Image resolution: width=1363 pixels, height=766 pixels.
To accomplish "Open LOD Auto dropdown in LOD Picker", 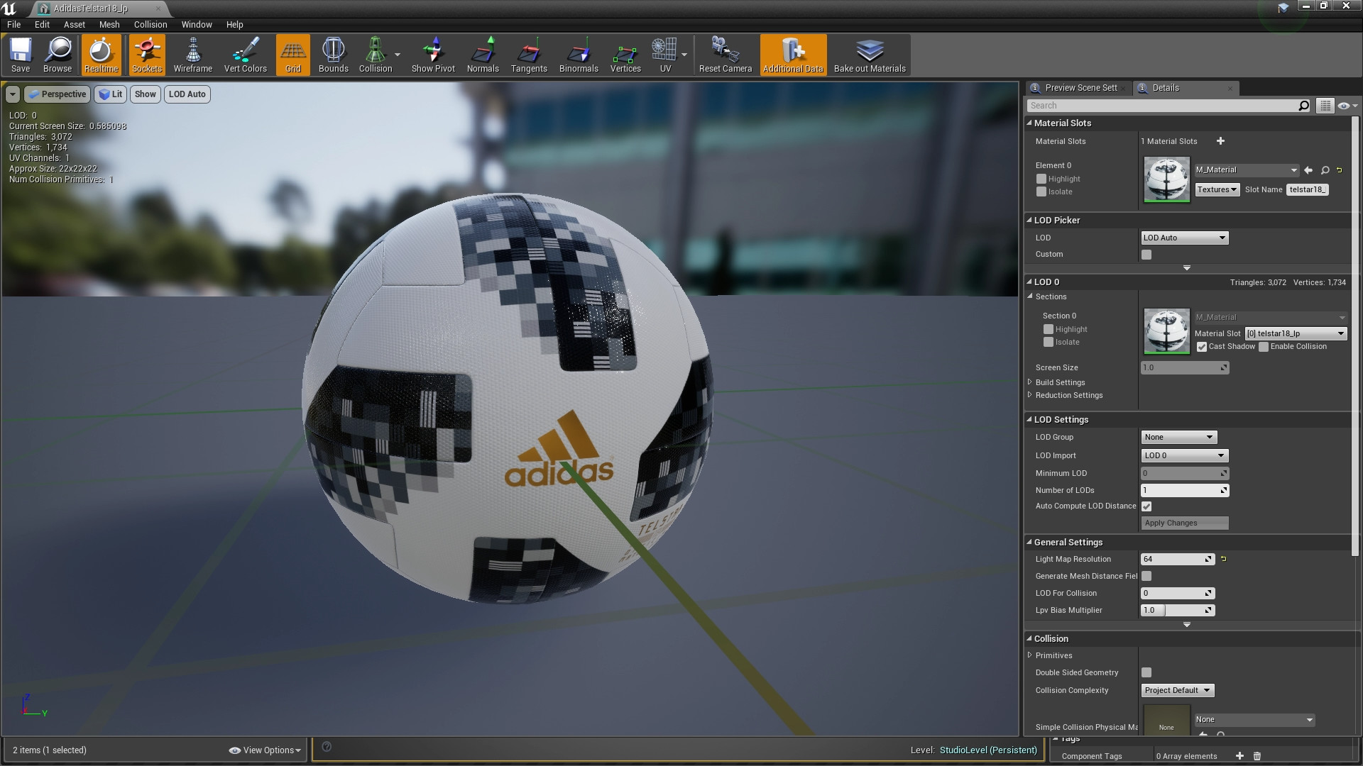I will point(1184,238).
